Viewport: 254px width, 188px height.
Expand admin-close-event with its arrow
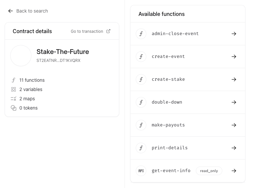234,34
